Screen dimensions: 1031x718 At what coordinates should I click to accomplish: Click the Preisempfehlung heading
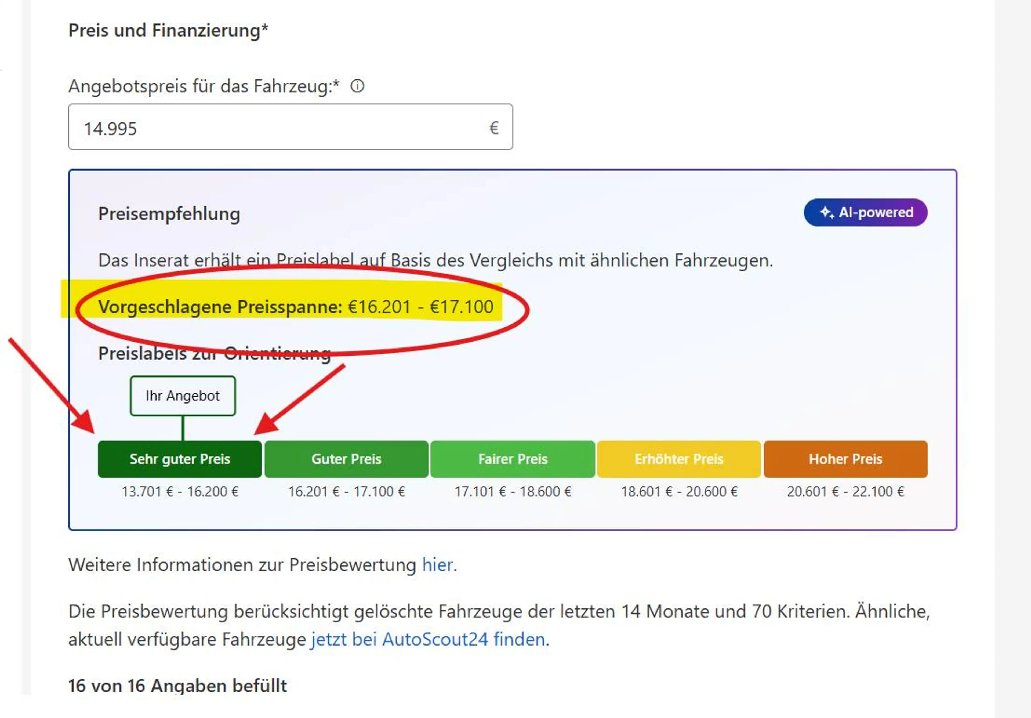click(x=169, y=214)
